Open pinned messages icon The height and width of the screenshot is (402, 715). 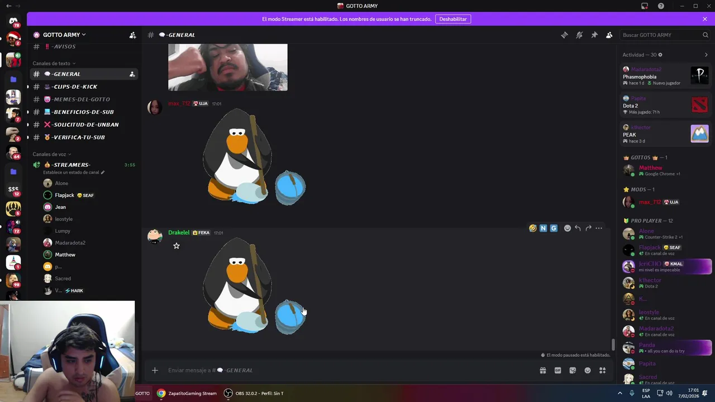594,35
